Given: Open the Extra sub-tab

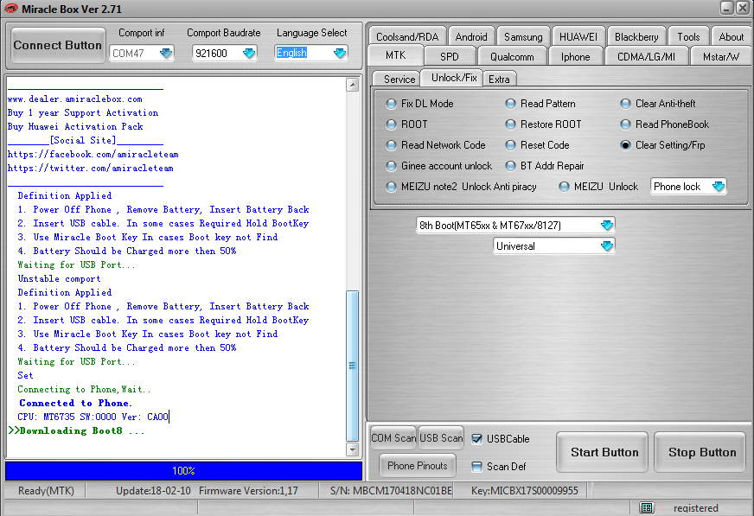Looking at the screenshot, I should click(499, 80).
